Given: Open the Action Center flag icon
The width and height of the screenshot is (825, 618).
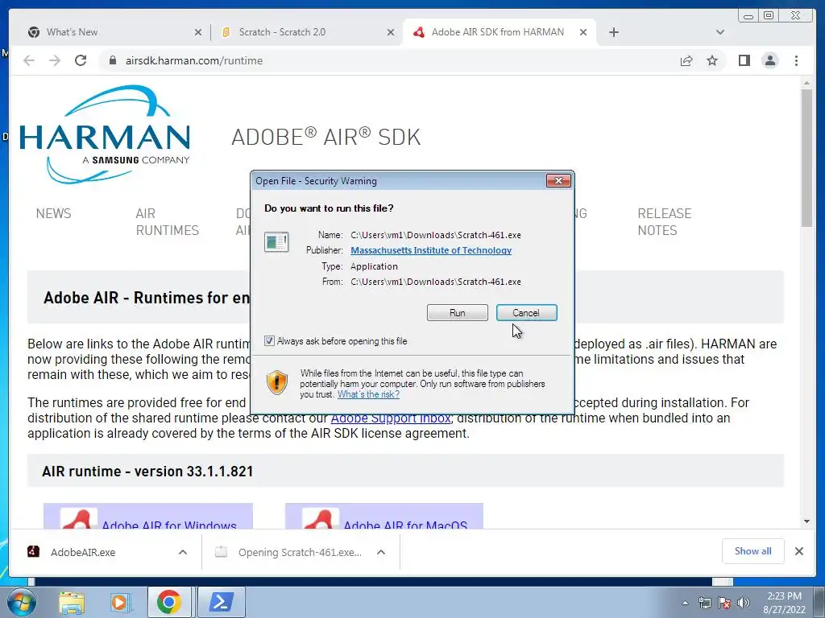Looking at the screenshot, I should tap(724, 603).
